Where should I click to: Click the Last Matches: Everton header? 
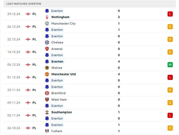tap(24, 4)
